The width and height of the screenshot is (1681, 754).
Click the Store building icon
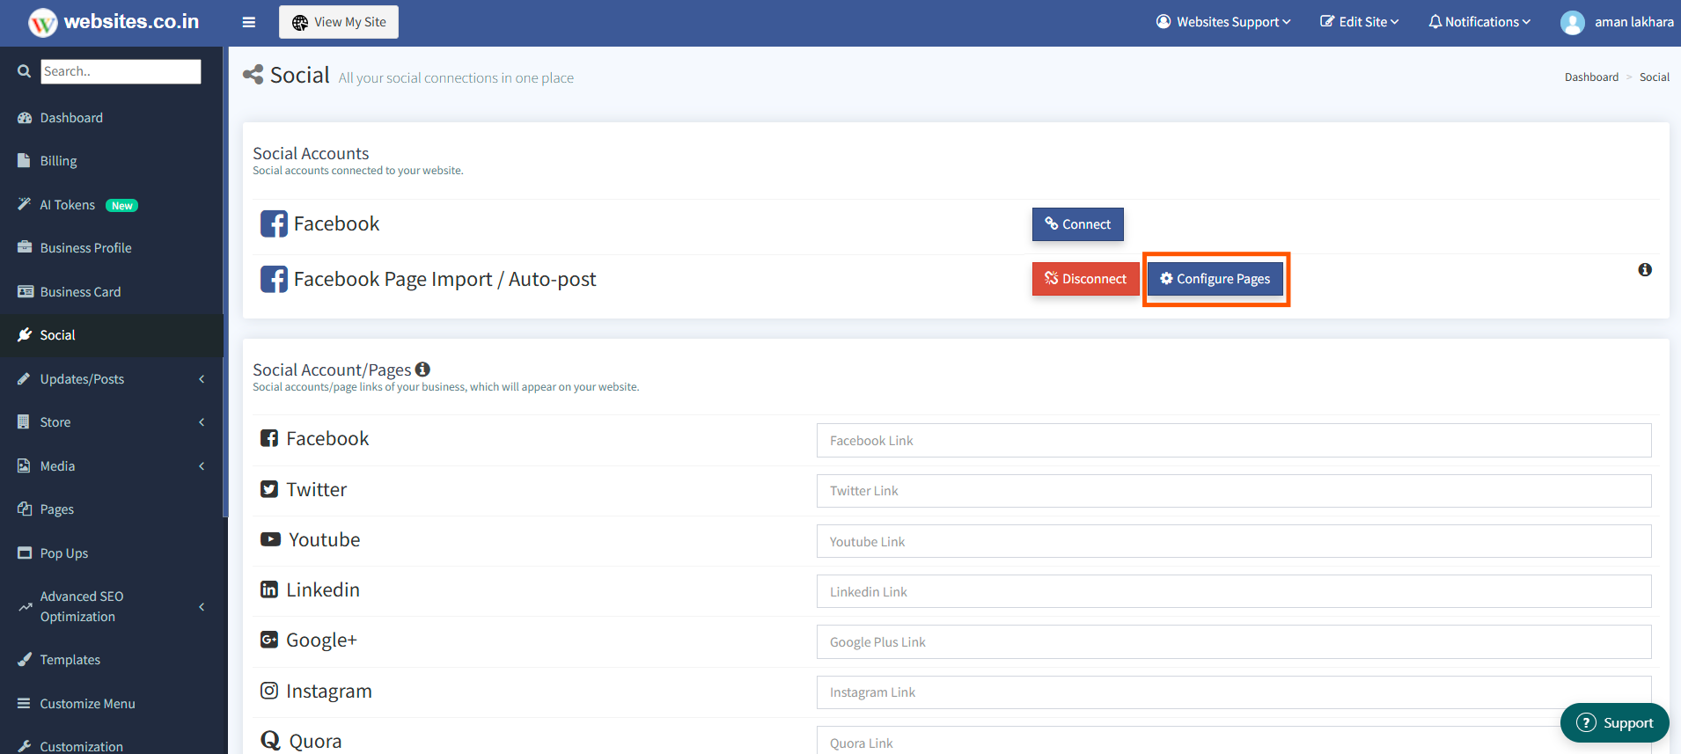(24, 421)
